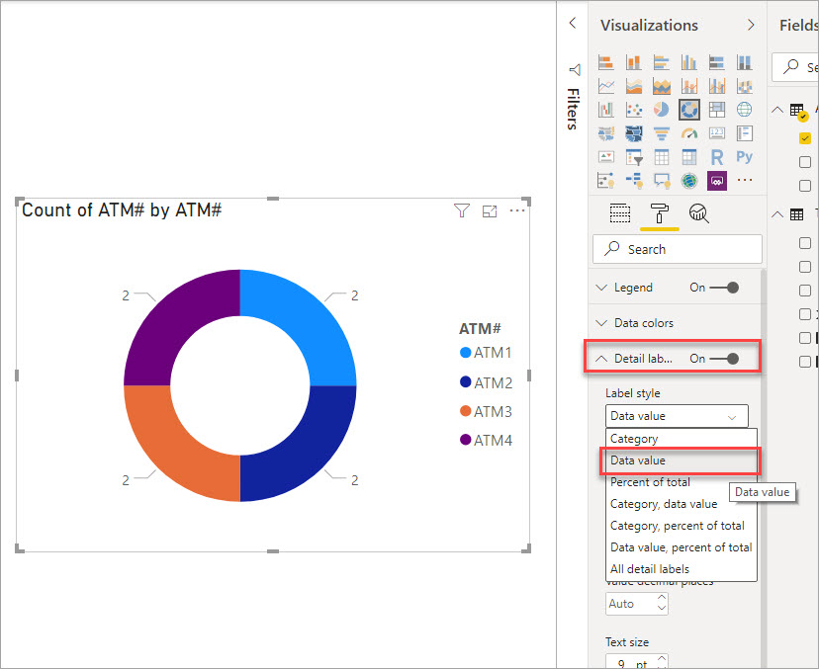The image size is (819, 669).
Task: Choose Category, percent of total option
Action: pos(682,526)
